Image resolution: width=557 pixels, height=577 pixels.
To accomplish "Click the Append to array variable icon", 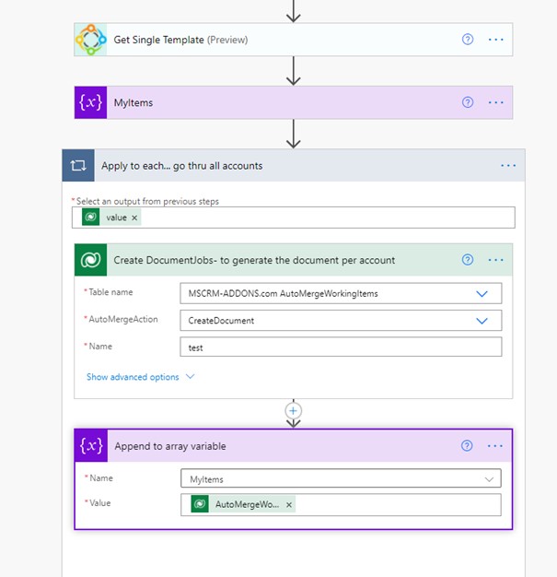I will (x=91, y=446).
